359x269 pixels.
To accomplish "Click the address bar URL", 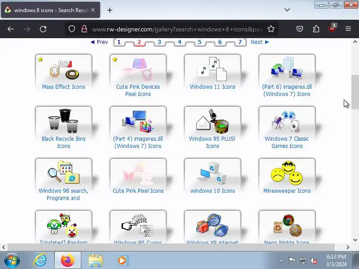I will click(x=177, y=29).
